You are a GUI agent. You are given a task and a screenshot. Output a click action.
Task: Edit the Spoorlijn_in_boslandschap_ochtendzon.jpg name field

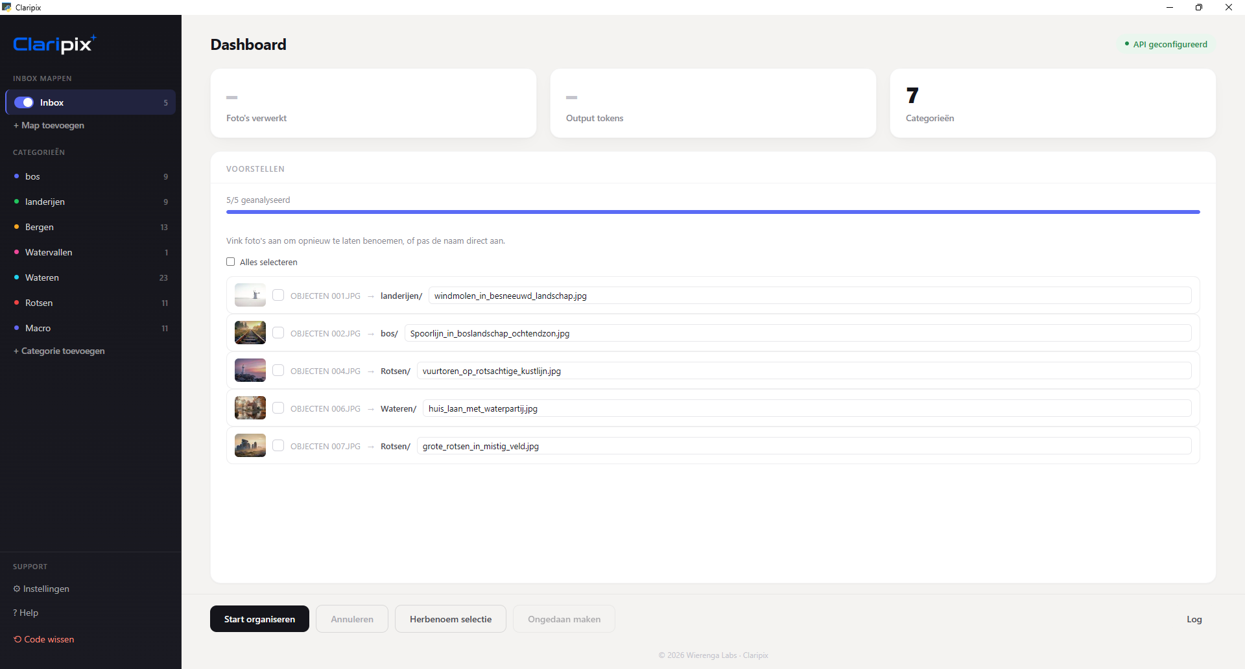pos(798,333)
